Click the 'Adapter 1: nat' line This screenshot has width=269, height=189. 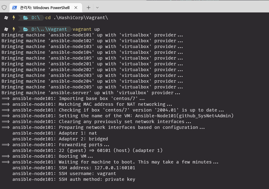click(55, 133)
